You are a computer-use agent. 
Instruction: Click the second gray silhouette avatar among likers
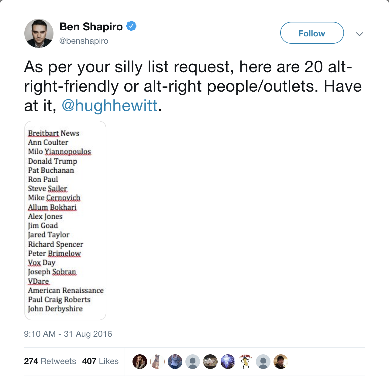click(263, 362)
